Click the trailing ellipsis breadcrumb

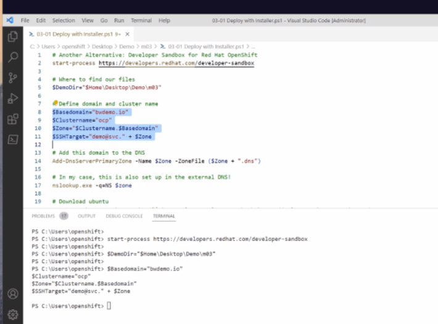click(x=253, y=46)
